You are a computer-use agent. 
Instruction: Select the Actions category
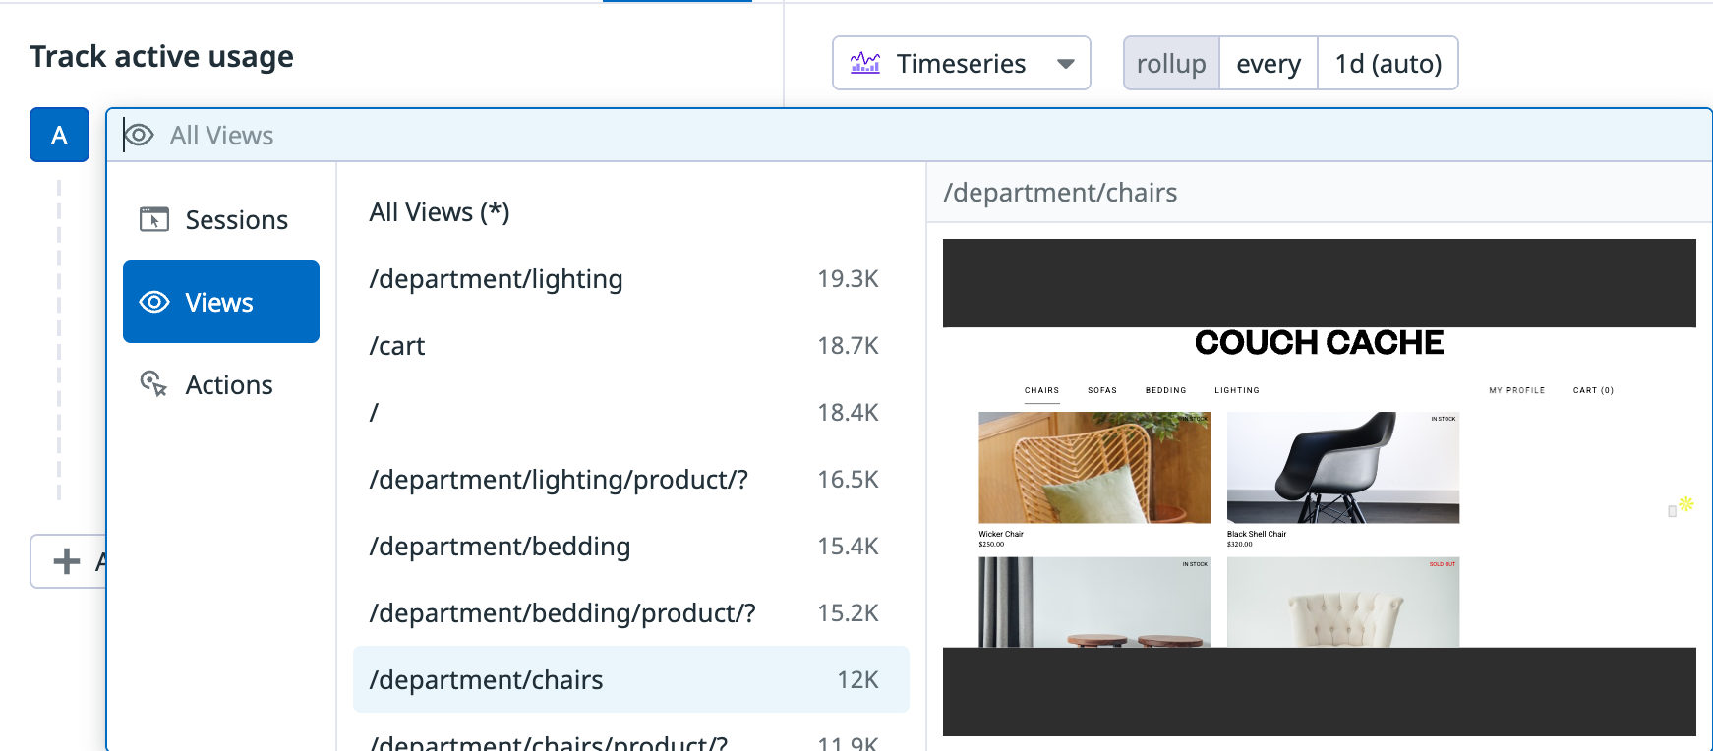click(x=221, y=384)
